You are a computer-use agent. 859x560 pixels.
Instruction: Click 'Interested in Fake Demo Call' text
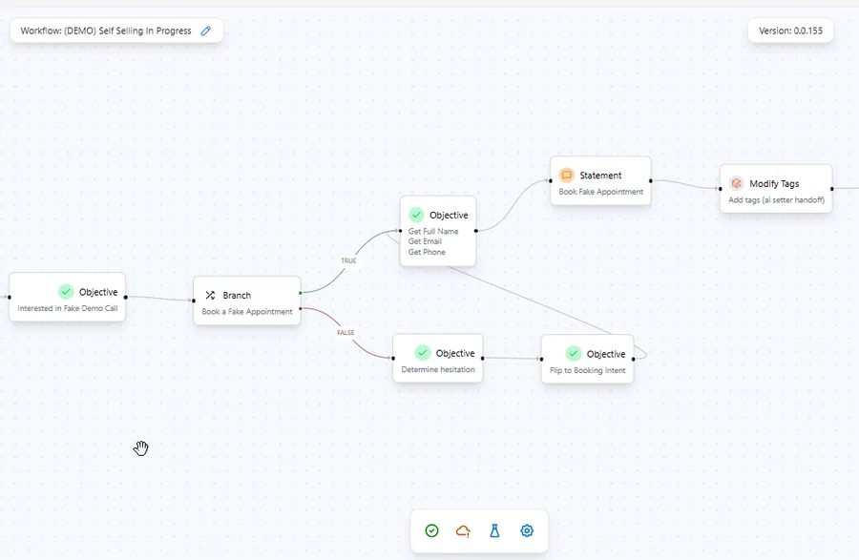[68, 308]
